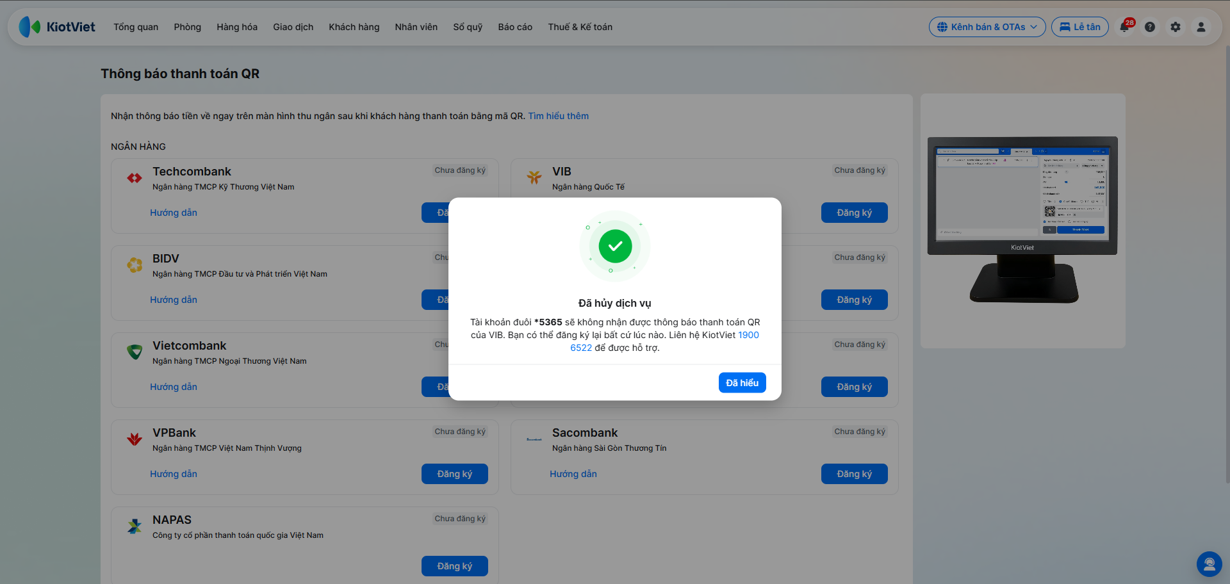Viewport: 1230px width, 584px height.
Task: Click the Đã hủy dịch vụ dialog title
Action: coord(615,303)
